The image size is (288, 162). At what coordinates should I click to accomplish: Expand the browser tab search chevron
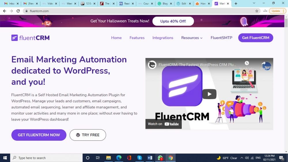coord(254,3)
